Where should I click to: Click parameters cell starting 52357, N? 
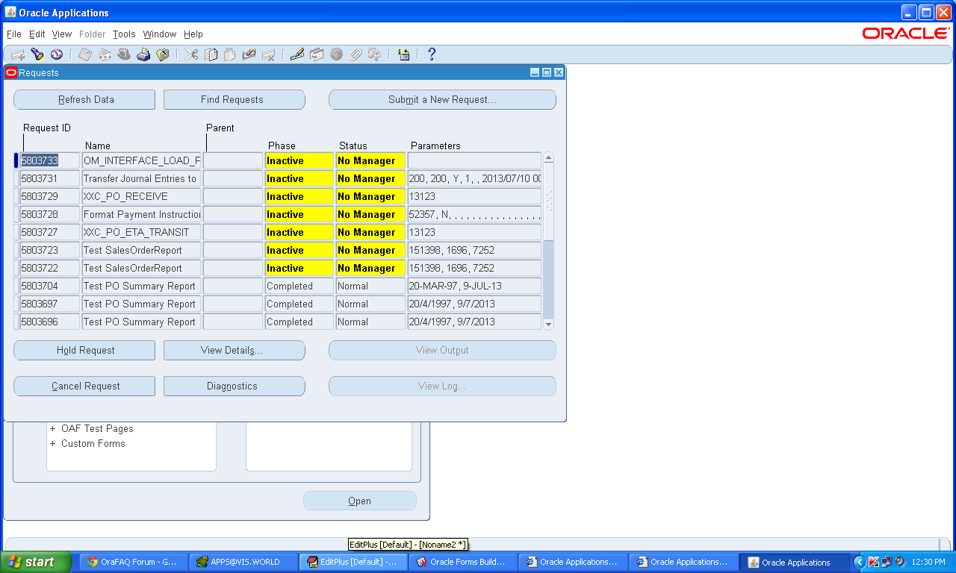tap(474, 214)
